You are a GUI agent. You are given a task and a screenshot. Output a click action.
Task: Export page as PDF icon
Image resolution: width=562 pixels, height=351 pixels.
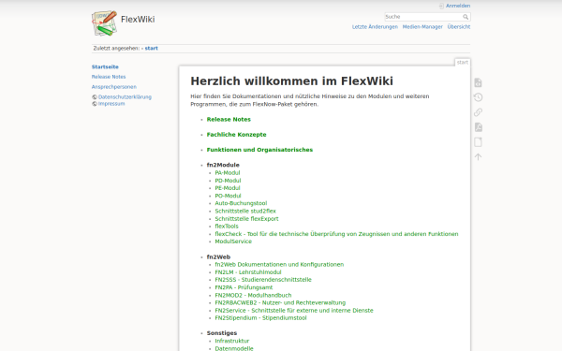click(478, 127)
